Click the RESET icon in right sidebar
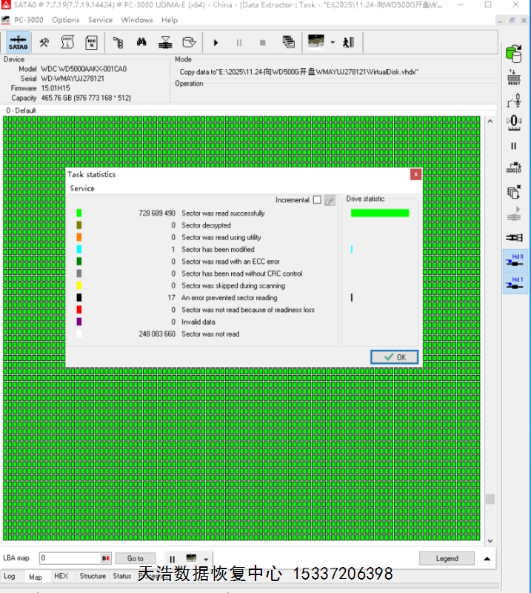 pos(513,77)
